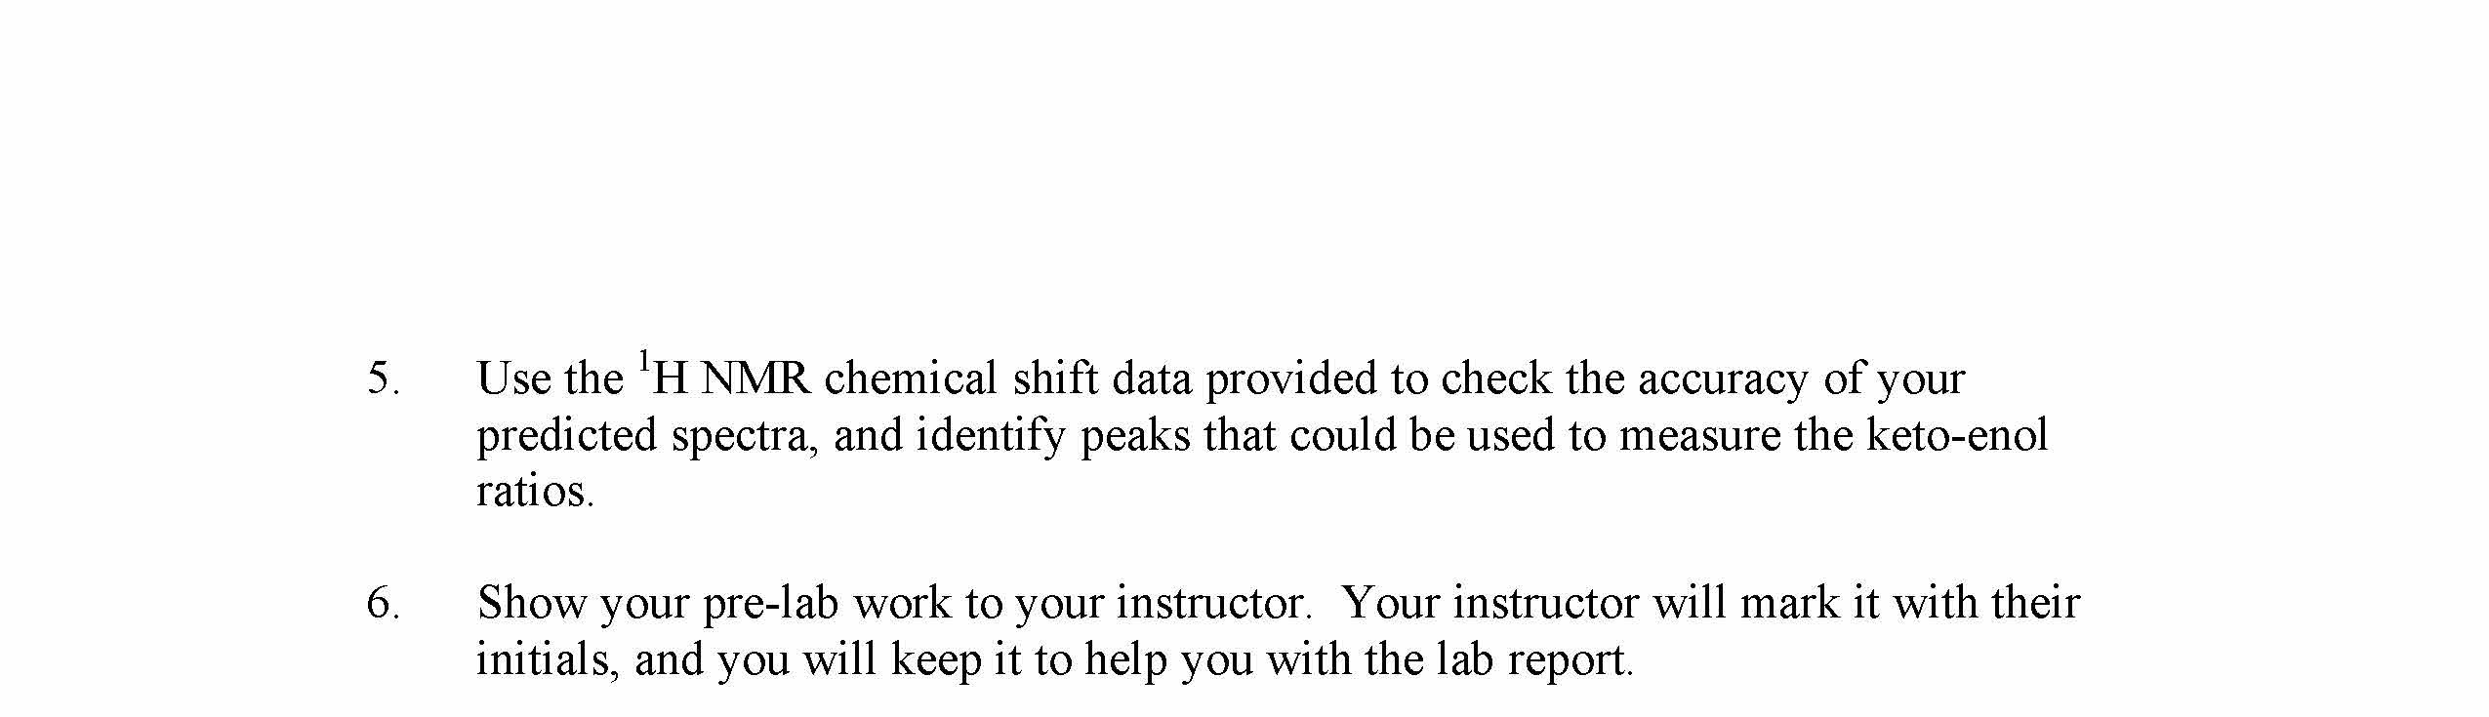Image resolution: width=2489 pixels, height=717 pixels.
Task: Click the term pre-lab
Action: point(770,605)
